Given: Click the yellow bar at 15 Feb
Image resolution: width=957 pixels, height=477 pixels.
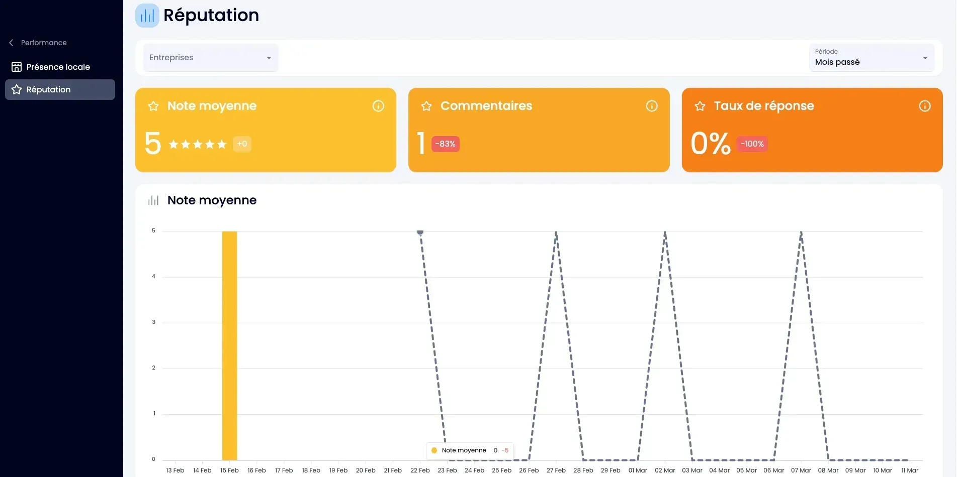Looking at the screenshot, I should point(229,345).
